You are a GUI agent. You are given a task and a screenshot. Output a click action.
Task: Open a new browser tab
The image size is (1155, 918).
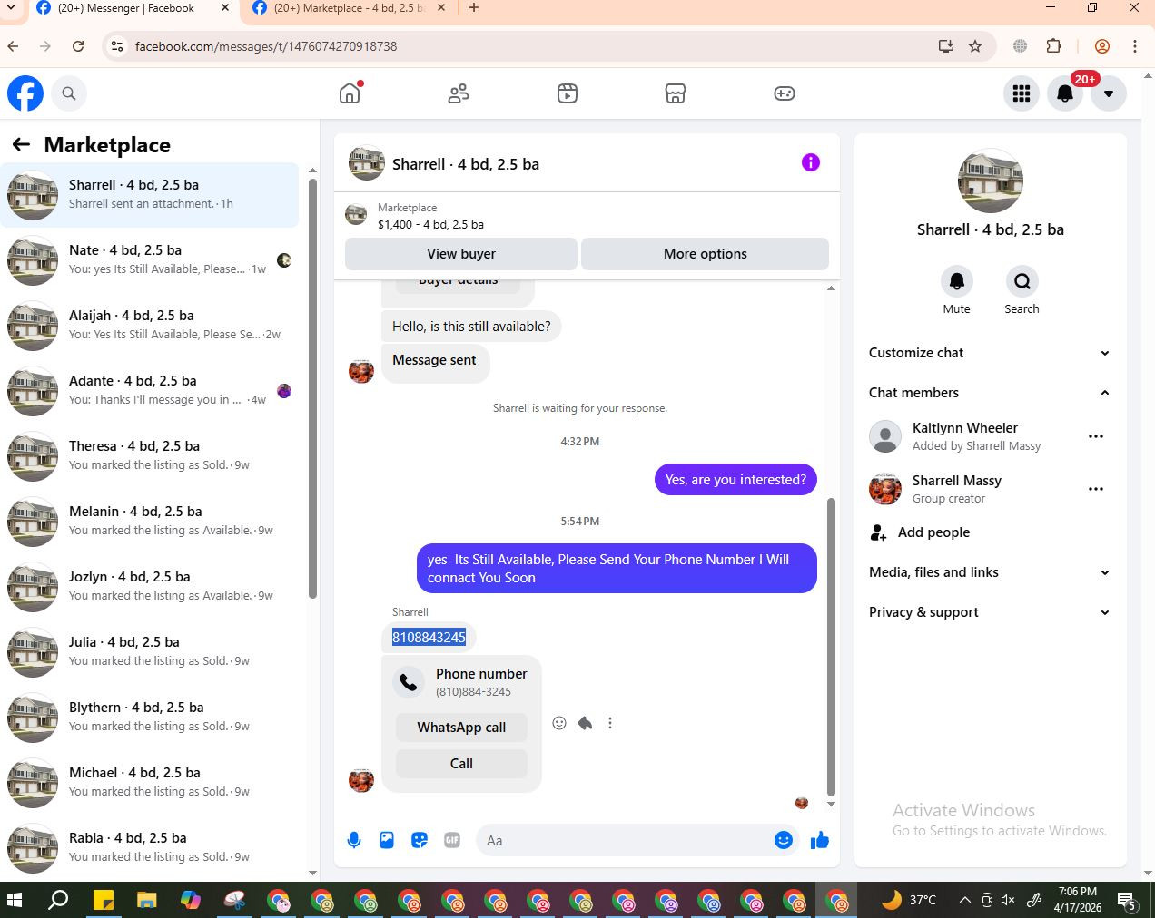pos(474,8)
